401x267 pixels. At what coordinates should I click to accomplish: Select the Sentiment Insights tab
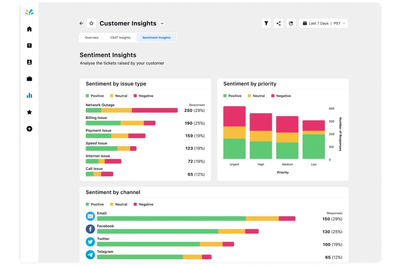coord(156,38)
